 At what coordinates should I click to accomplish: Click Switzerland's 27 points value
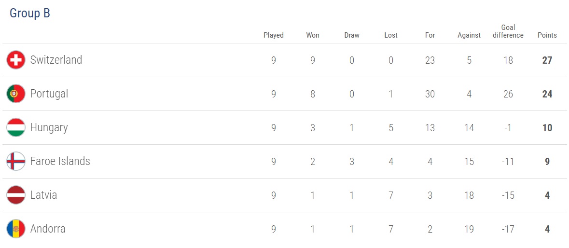(547, 60)
